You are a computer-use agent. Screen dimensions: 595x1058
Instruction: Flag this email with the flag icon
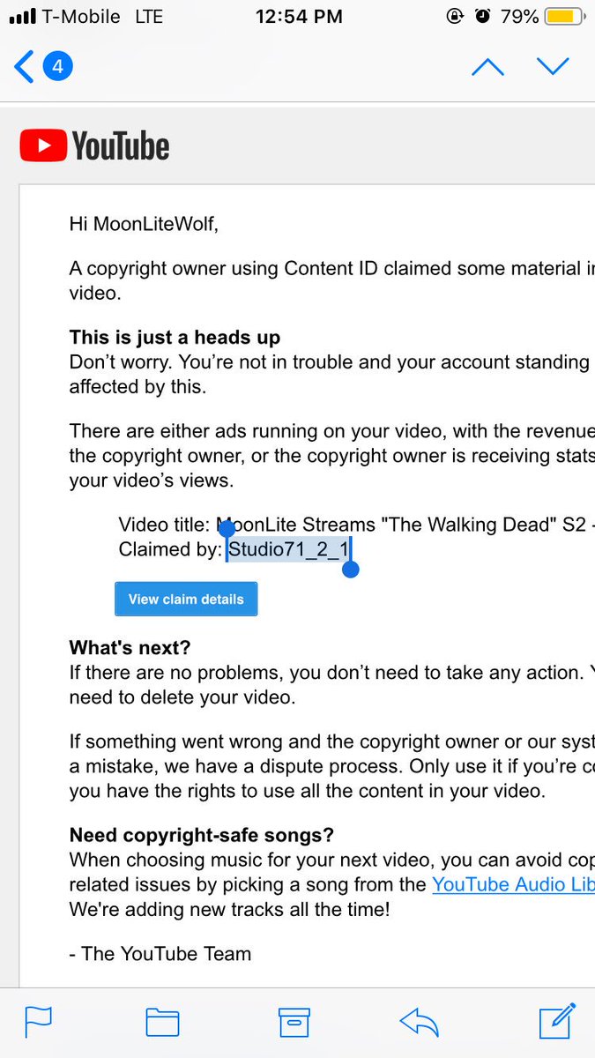[38, 1021]
